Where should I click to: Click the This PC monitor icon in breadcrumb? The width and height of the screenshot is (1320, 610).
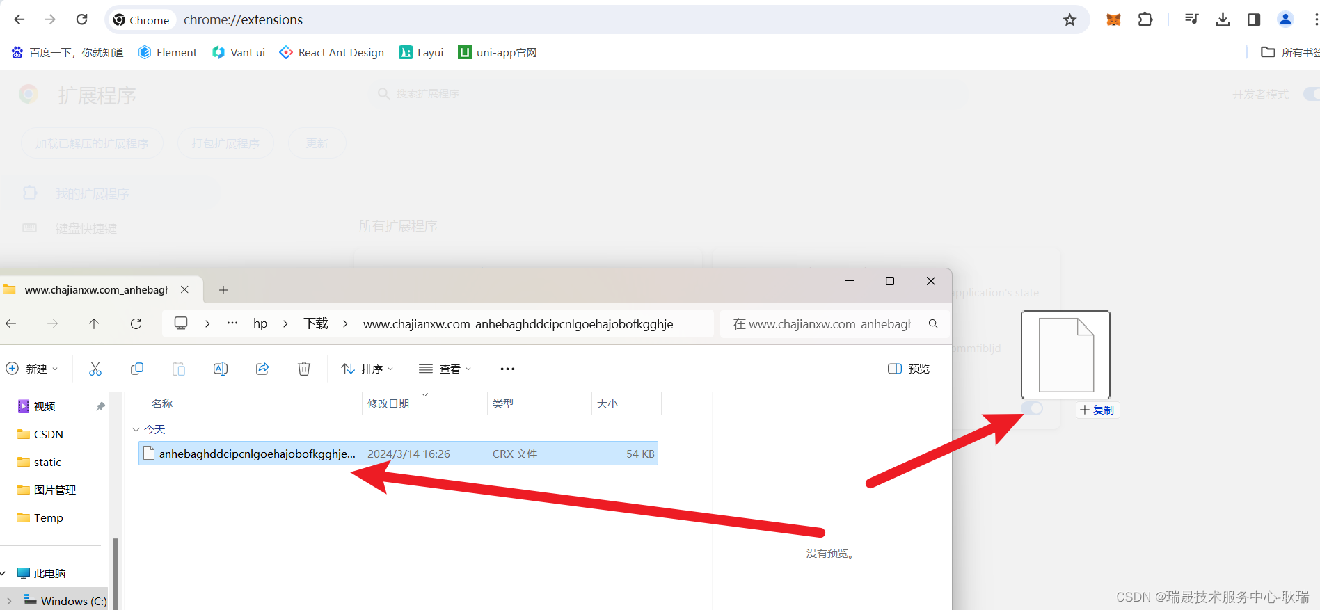coord(181,323)
